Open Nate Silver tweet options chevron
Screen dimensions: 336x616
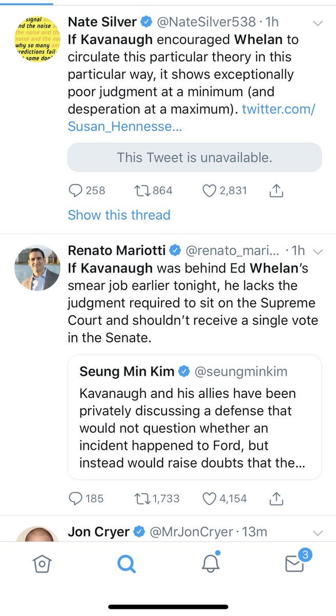coord(318,23)
